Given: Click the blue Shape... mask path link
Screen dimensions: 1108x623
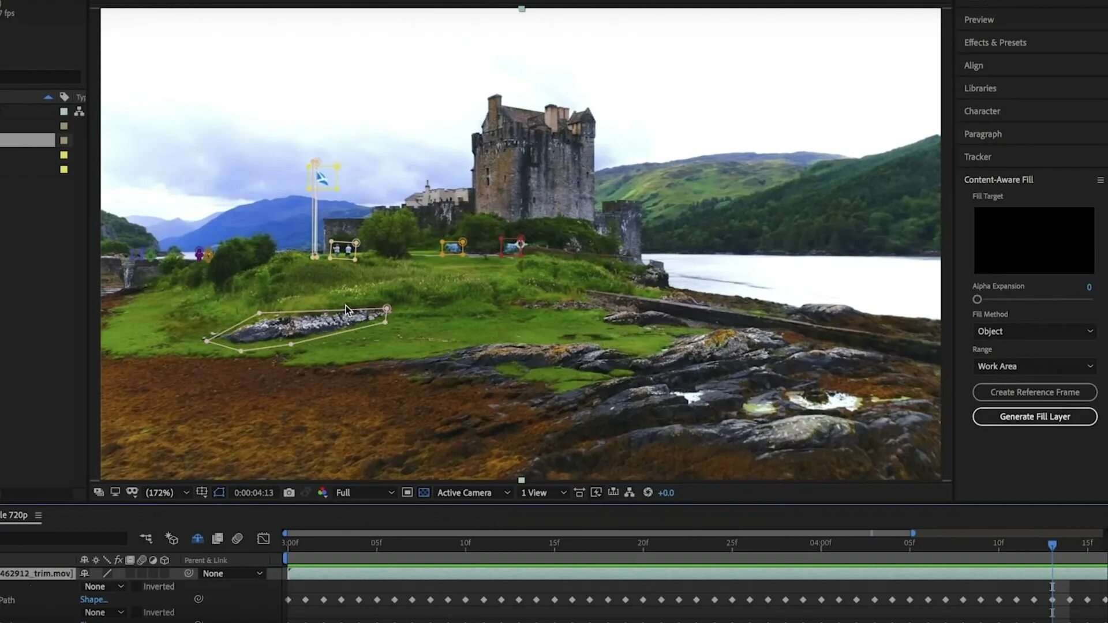Looking at the screenshot, I should [x=93, y=600].
